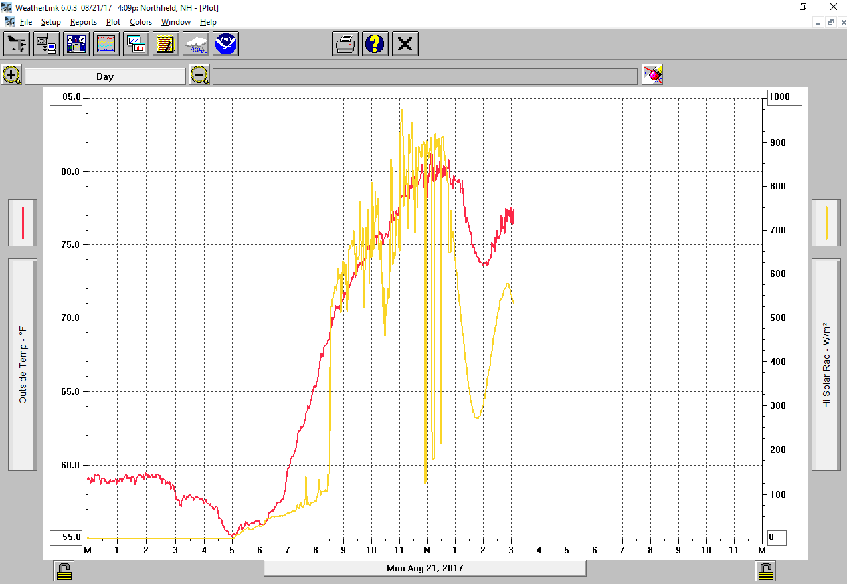Click the Mon Aug 21, 2017 date button

tap(425, 568)
